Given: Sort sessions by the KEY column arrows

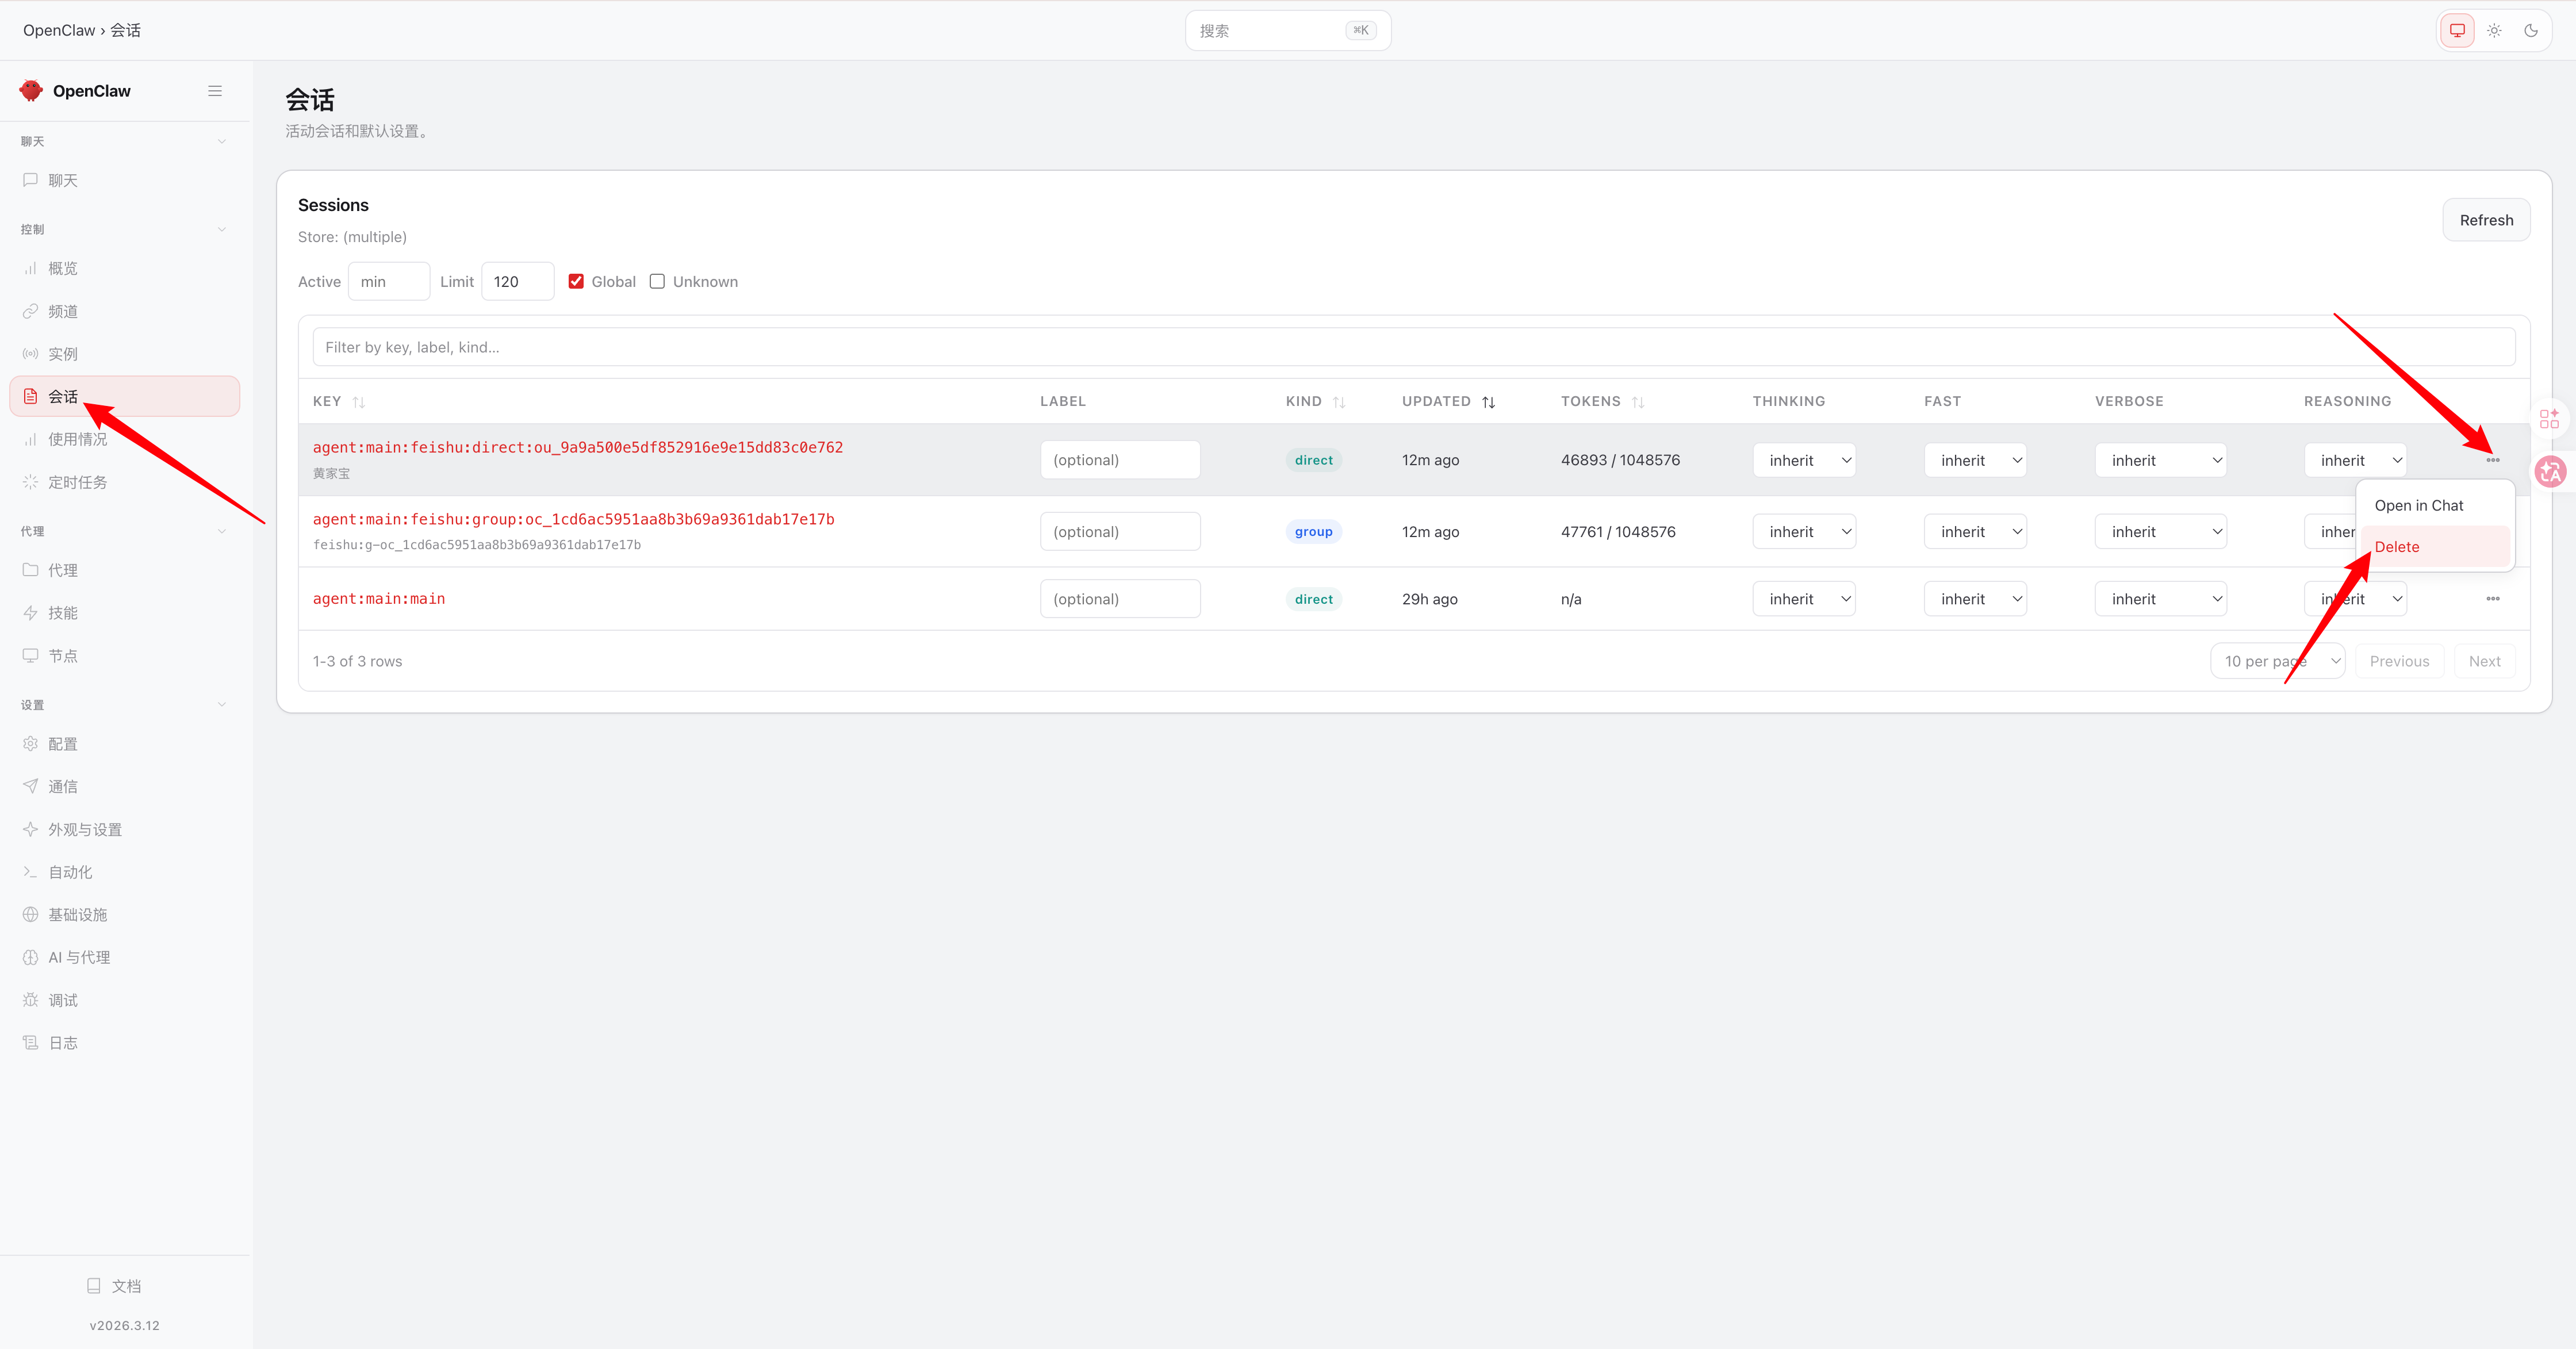Looking at the screenshot, I should click(359, 402).
